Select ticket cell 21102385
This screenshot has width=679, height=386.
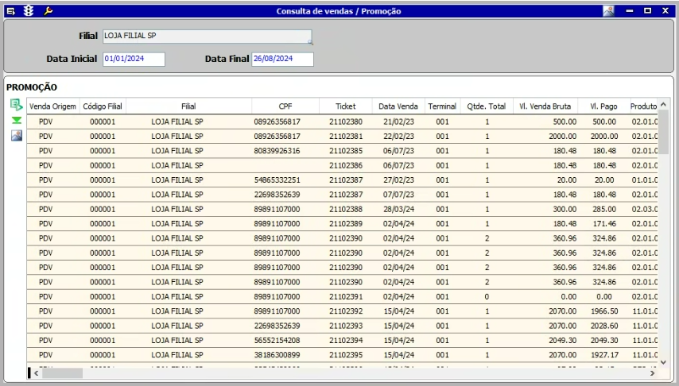[346, 151]
